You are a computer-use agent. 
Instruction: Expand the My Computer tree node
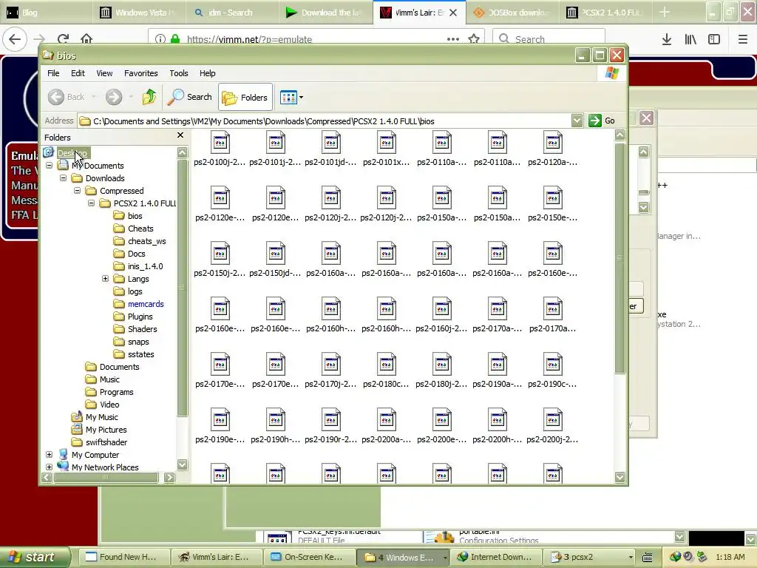click(50, 454)
